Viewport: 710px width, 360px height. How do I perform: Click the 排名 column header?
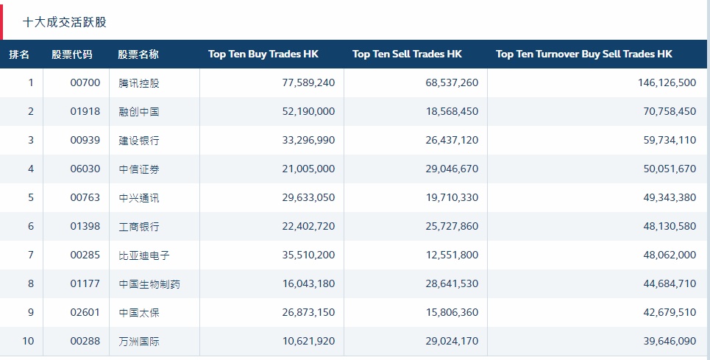click(20, 54)
